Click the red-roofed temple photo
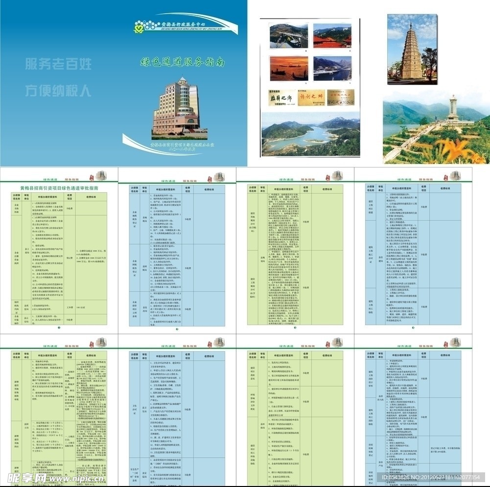This screenshot has width=490, height=487. [x=332, y=36]
